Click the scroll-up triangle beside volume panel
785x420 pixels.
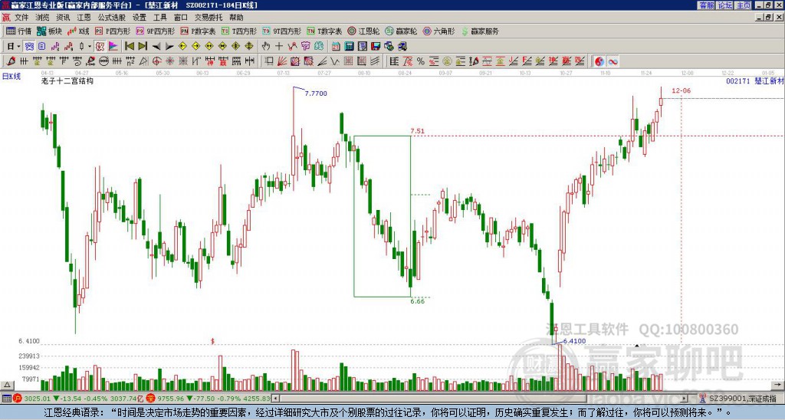7,385
